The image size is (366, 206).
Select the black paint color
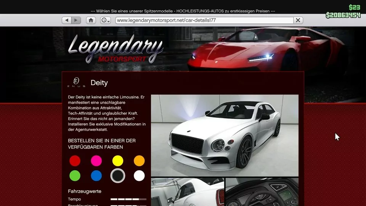tap(118, 175)
